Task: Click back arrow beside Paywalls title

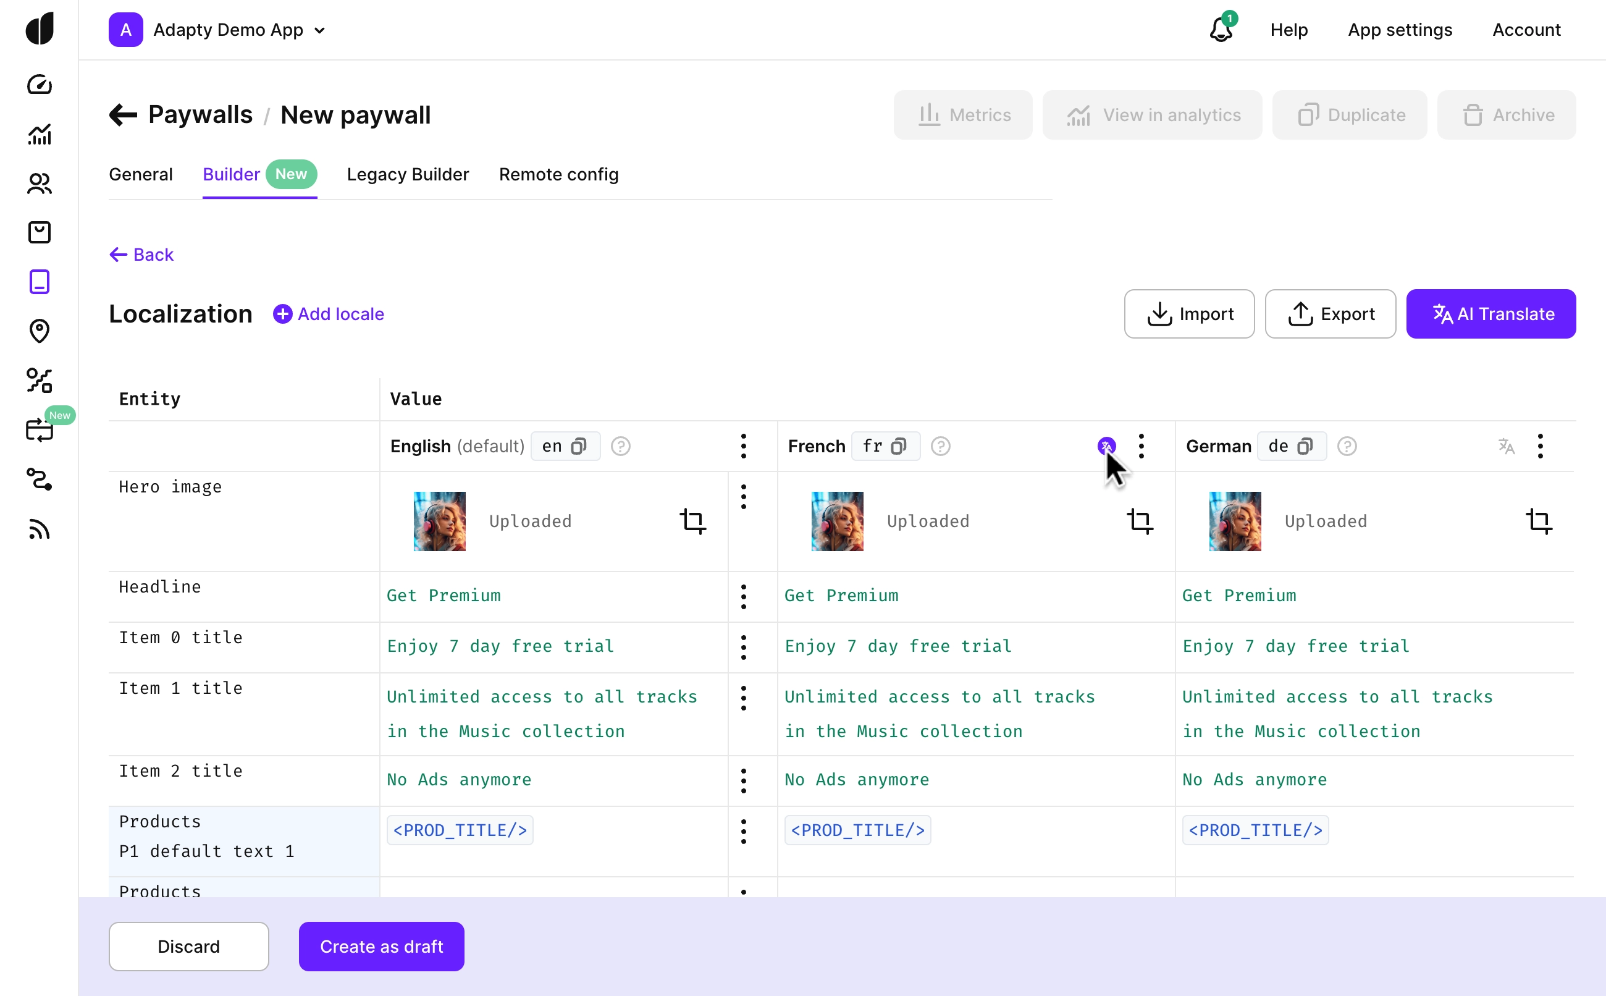Action: pos(123,115)
